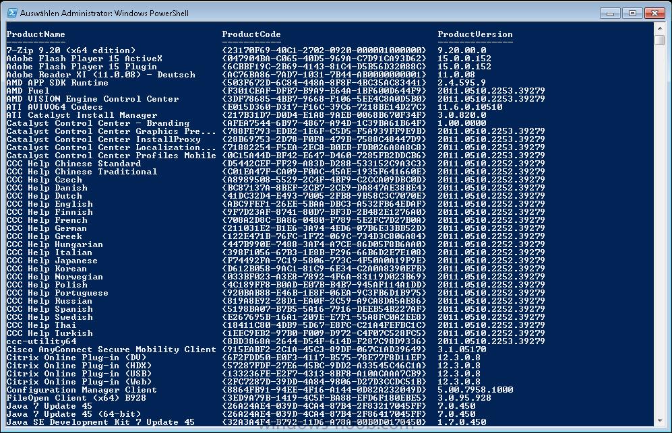
Task: Select 'AMD VISION Engine Control Center' name
Action: pos(92,99)
